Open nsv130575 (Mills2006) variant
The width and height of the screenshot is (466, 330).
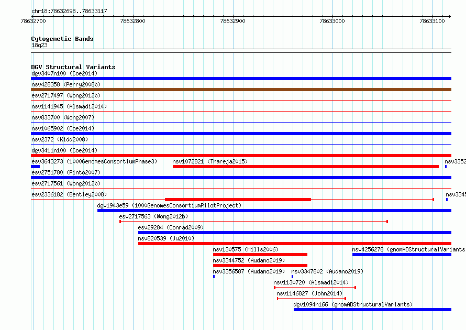(246, 249)
